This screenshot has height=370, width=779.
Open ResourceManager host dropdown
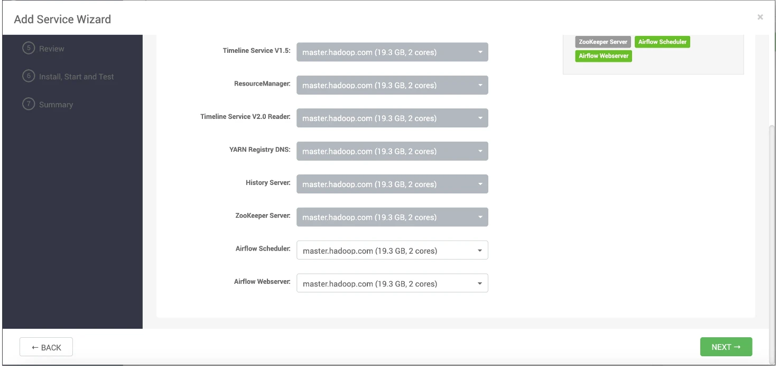pos(392,85)
